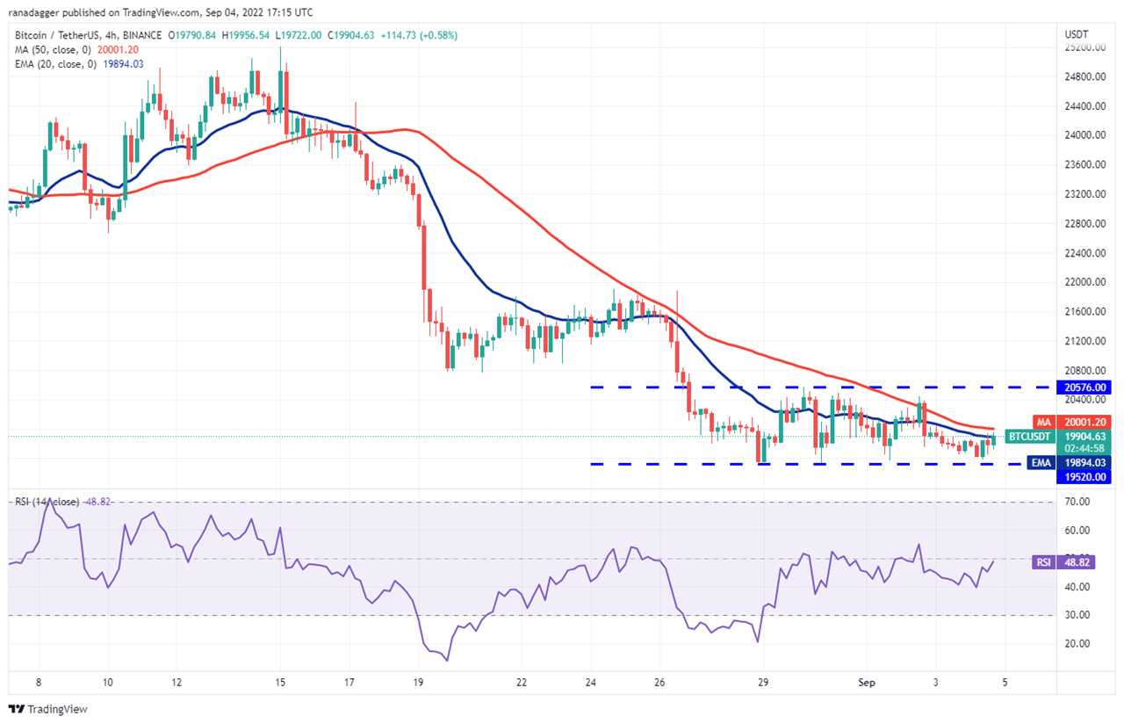Click the 24000.00 price axis label

1087,135
